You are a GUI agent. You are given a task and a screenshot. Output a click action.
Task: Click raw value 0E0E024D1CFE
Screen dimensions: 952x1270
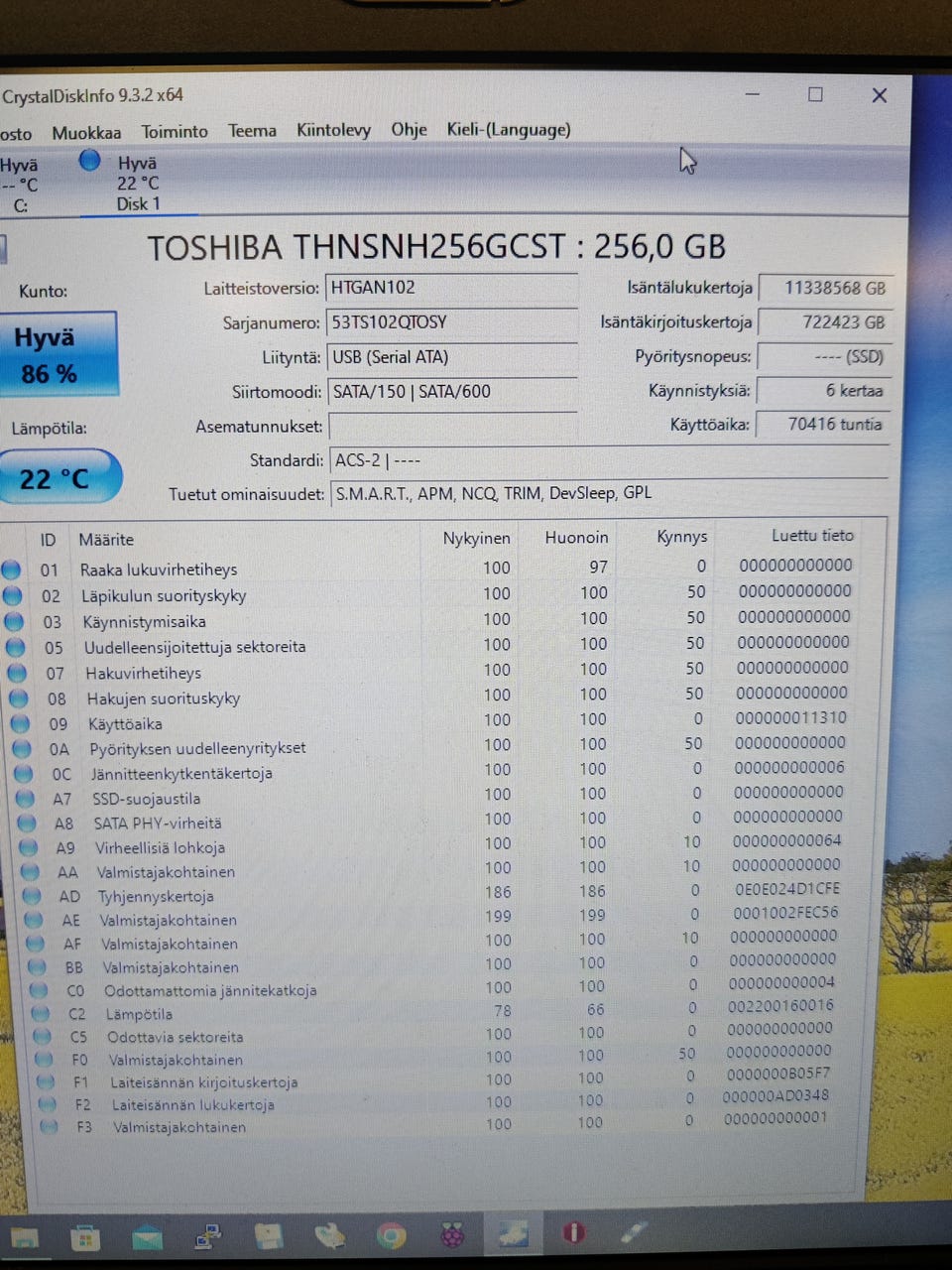coord(786,889)
